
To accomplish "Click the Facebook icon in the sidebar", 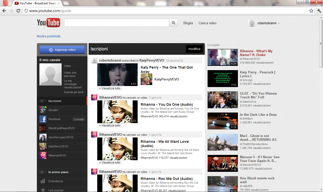I will click(x=43, y=119).
